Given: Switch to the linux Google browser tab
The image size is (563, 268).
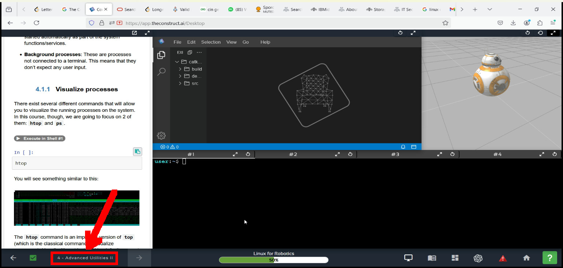Looking at the screenshot, I should [431, 10].
